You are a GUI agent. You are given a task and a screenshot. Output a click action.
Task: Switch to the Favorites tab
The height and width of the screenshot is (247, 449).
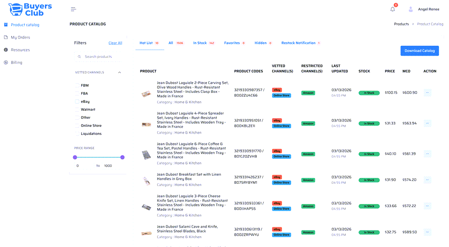234,43
